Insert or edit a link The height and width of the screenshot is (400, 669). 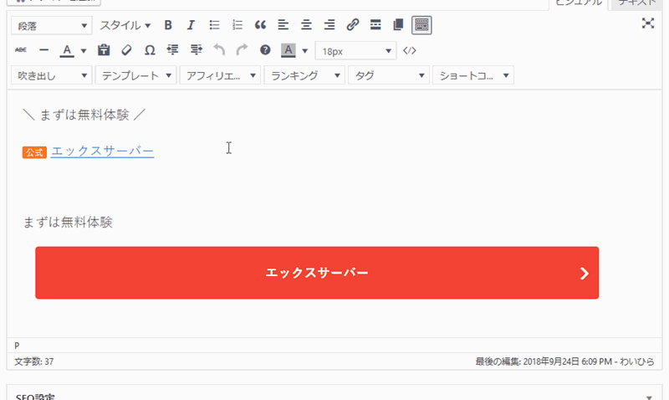coord(352,25)
